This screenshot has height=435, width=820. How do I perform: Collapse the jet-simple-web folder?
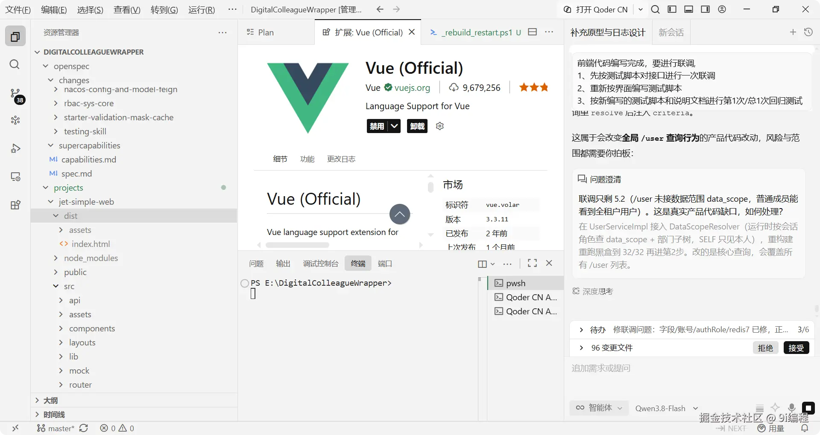pos(51,202)
